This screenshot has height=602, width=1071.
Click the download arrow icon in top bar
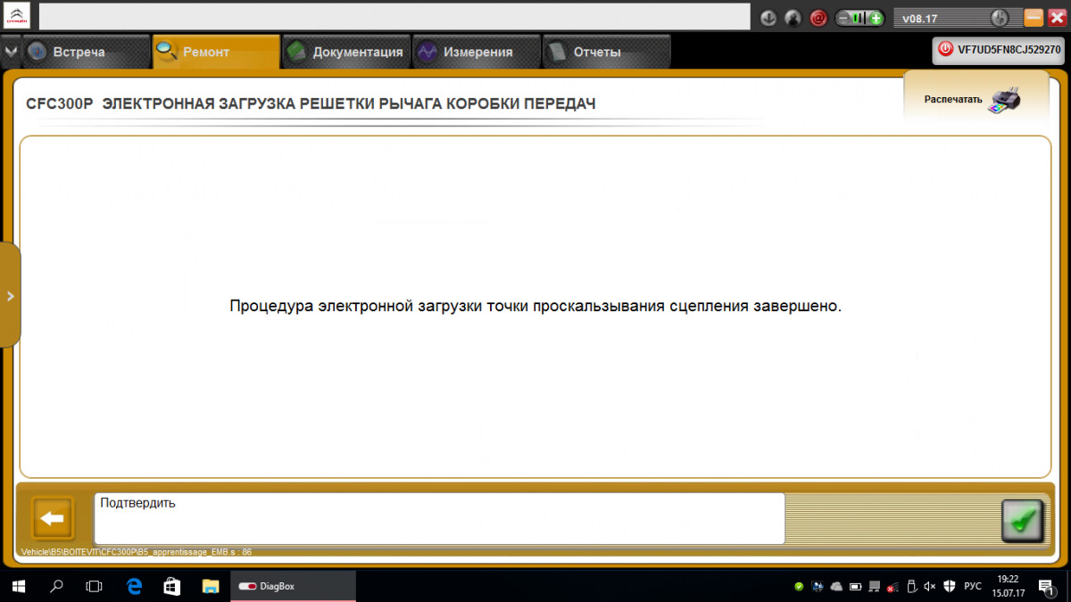(x=768, y=18)
